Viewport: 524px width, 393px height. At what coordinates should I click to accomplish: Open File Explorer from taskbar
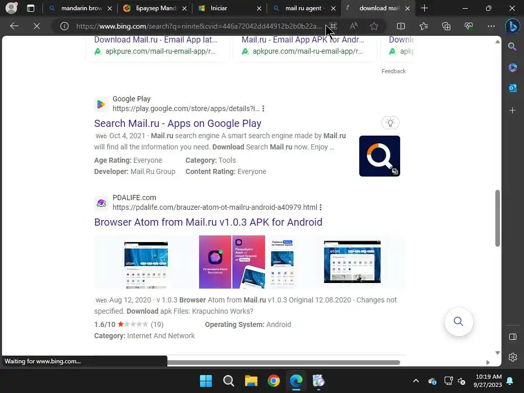point(251,381)
